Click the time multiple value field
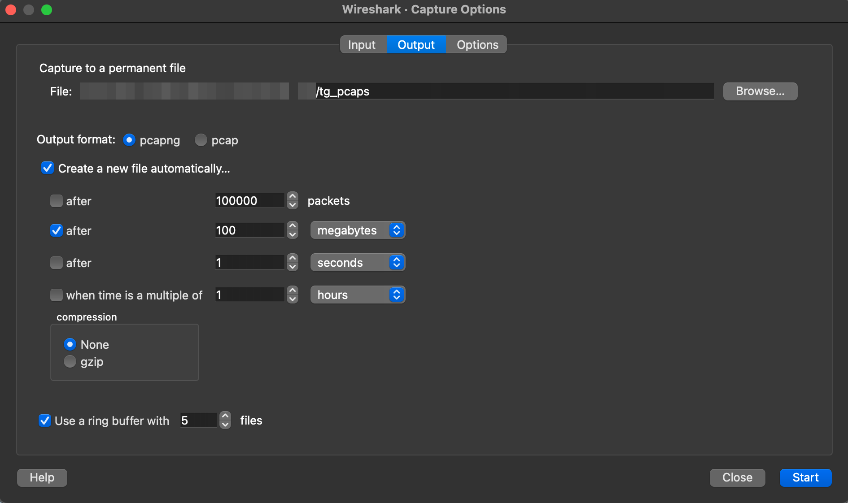848x503 pixels. (x=250, y=295)
